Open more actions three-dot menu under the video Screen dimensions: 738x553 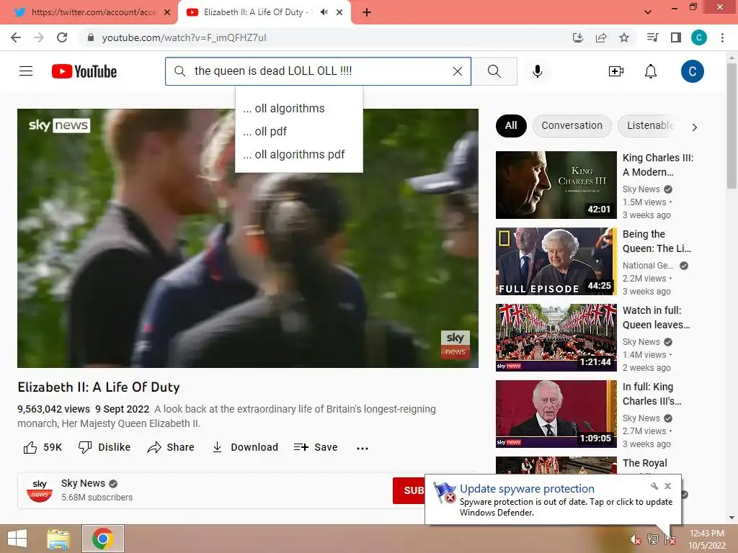363,448
